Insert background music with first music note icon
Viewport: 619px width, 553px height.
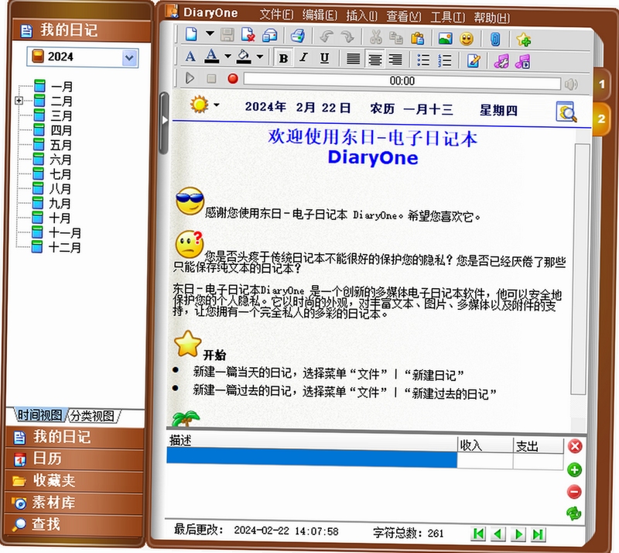coord(501,62)
